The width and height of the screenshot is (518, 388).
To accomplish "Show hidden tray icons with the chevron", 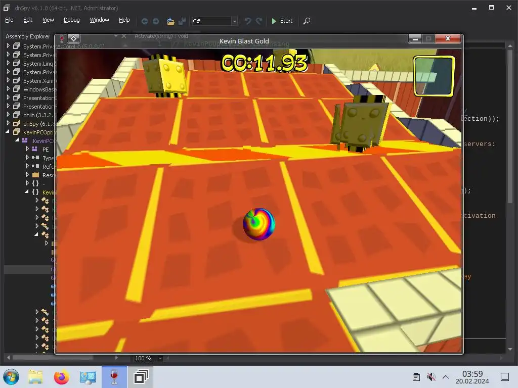I will (446, 377).
